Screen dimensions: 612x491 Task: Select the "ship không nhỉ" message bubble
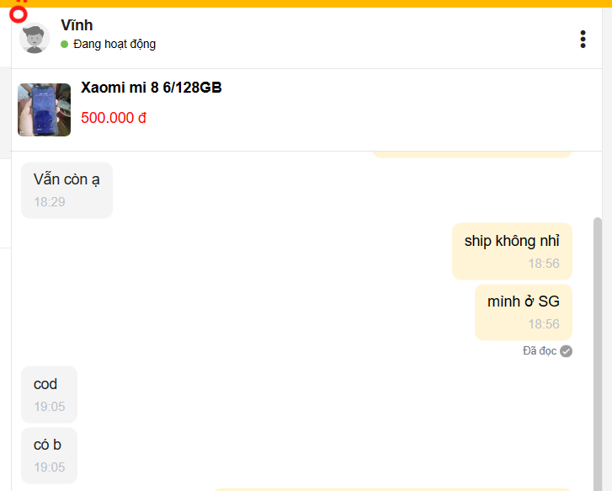pyautogui.click(x=512, y=250)
